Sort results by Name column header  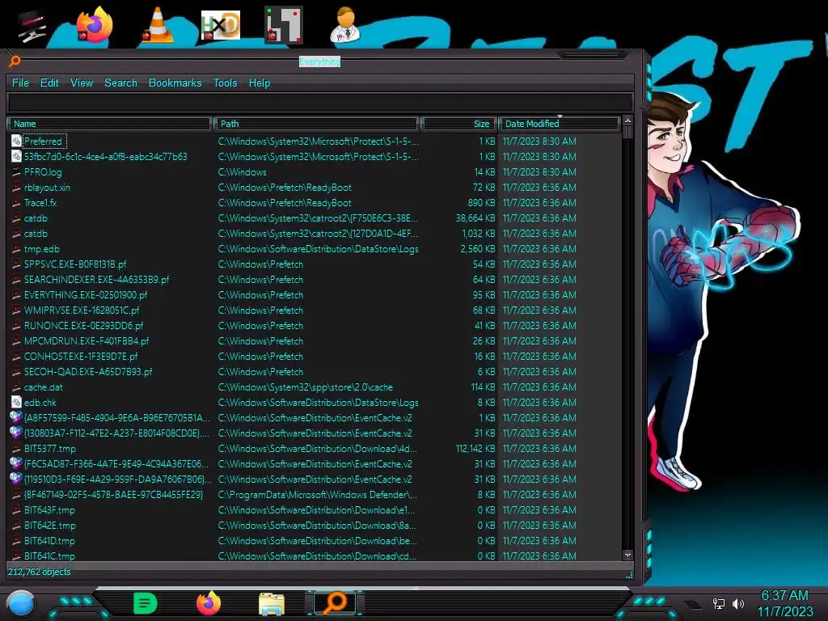coord(110,124)
